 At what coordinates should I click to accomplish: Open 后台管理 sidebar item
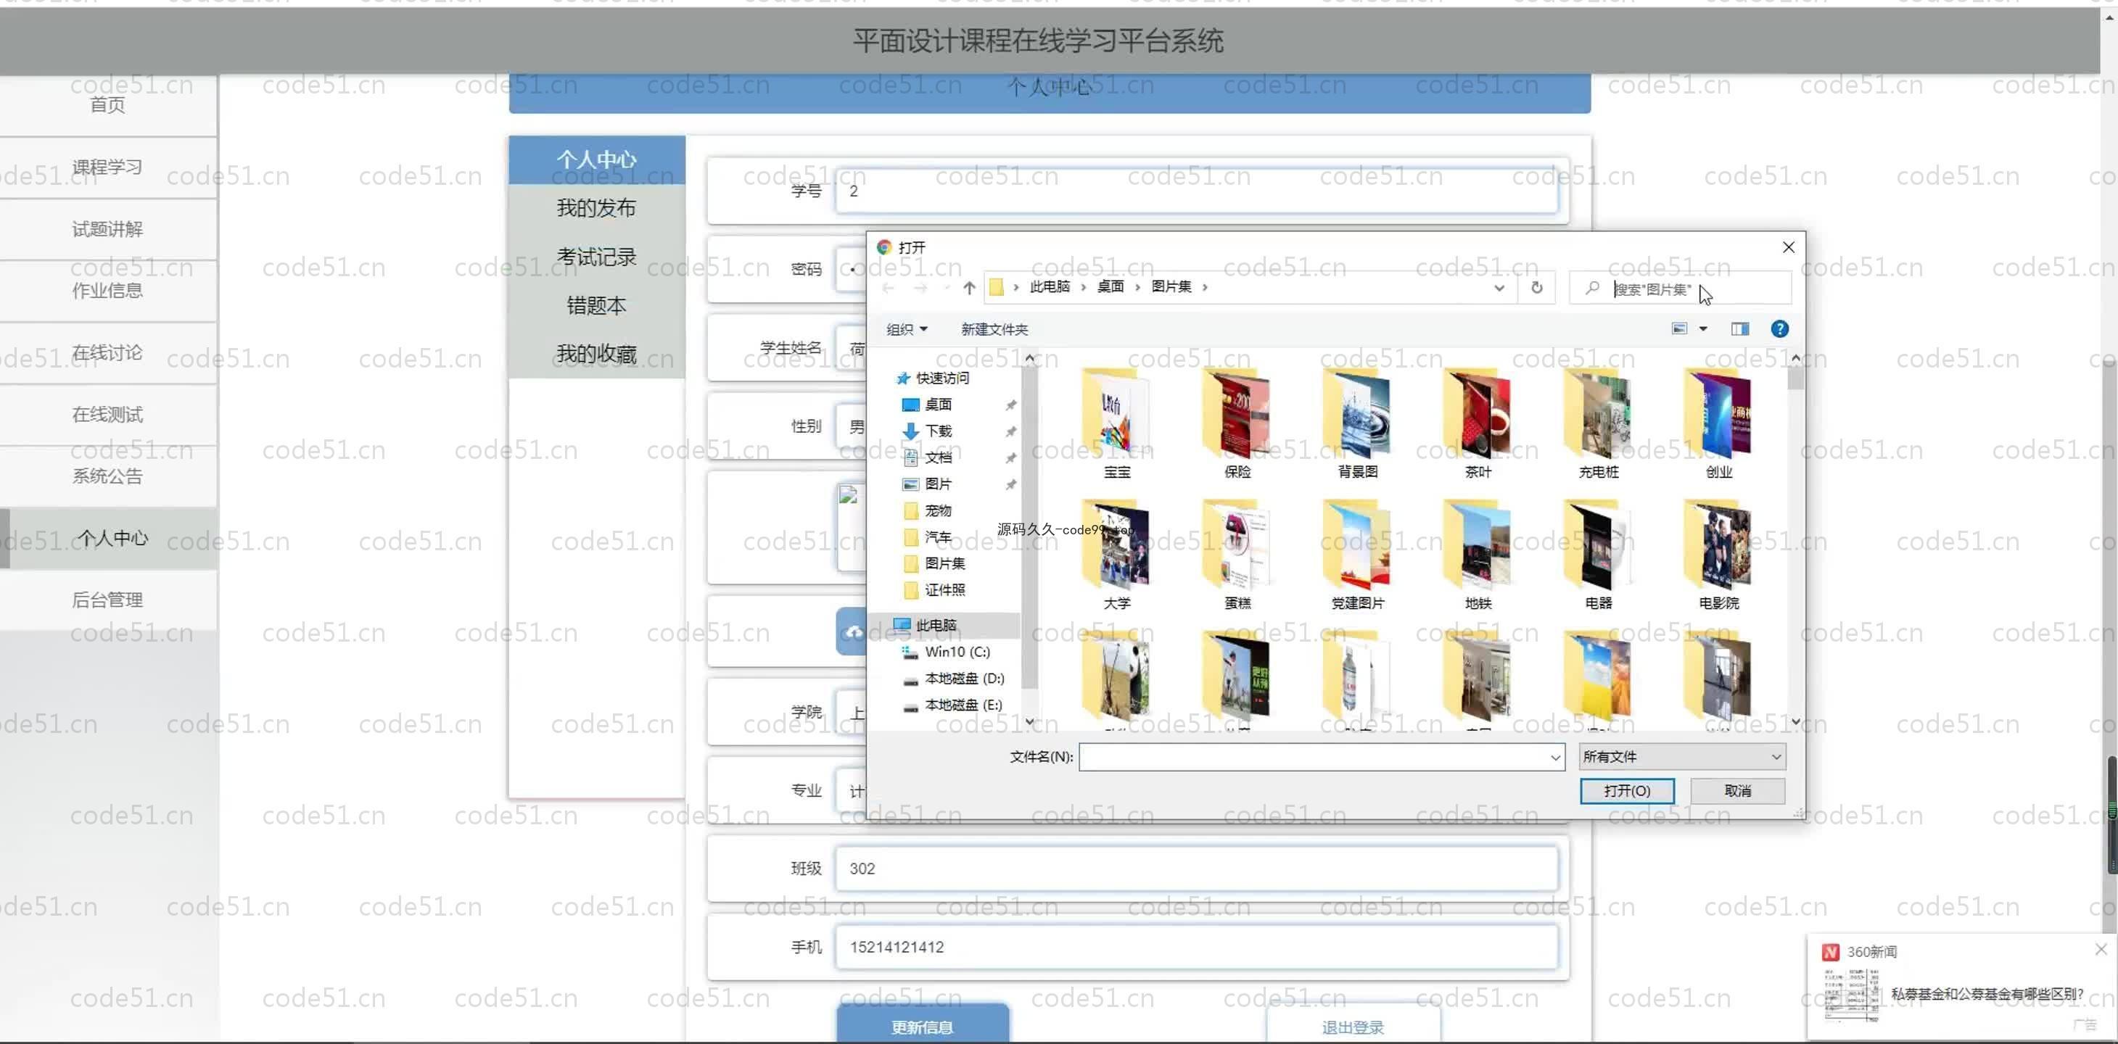107,600
